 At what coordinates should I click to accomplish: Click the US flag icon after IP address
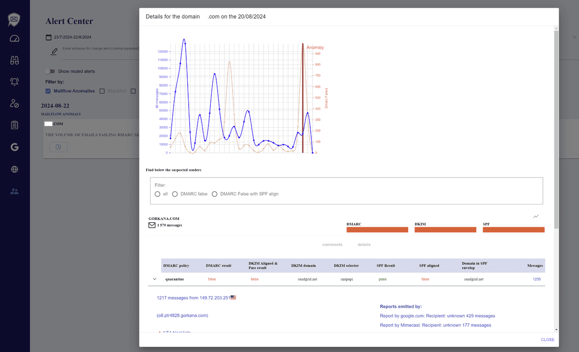tap(234, 298)
